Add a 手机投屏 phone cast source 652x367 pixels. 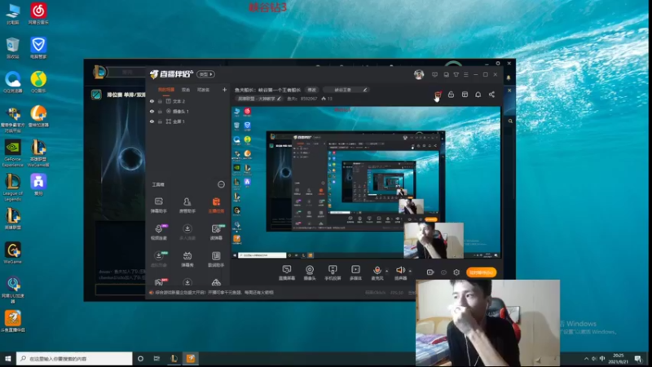click(333, 272)
